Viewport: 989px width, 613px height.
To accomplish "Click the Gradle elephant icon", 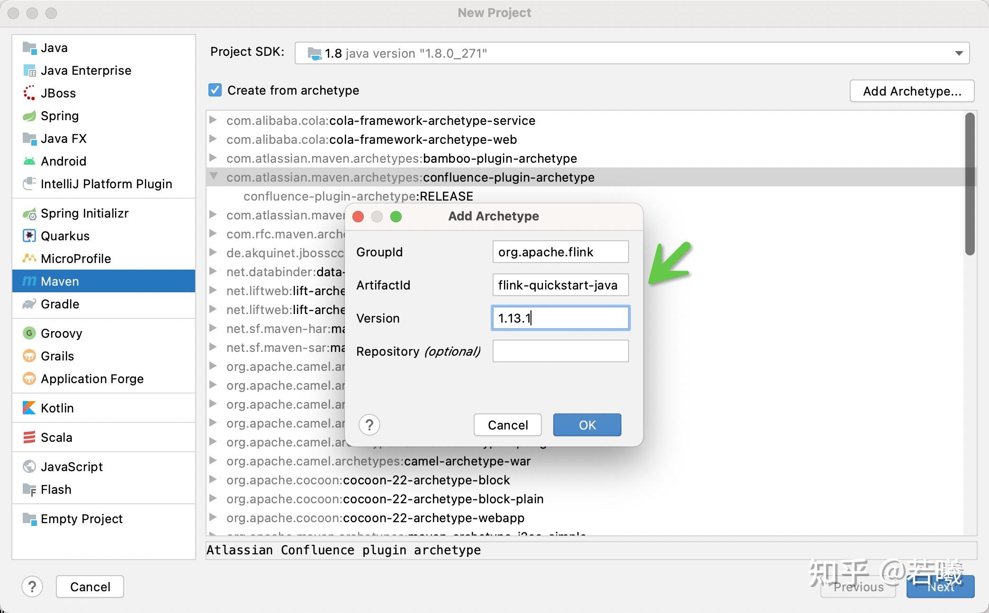I will (29, 304).
